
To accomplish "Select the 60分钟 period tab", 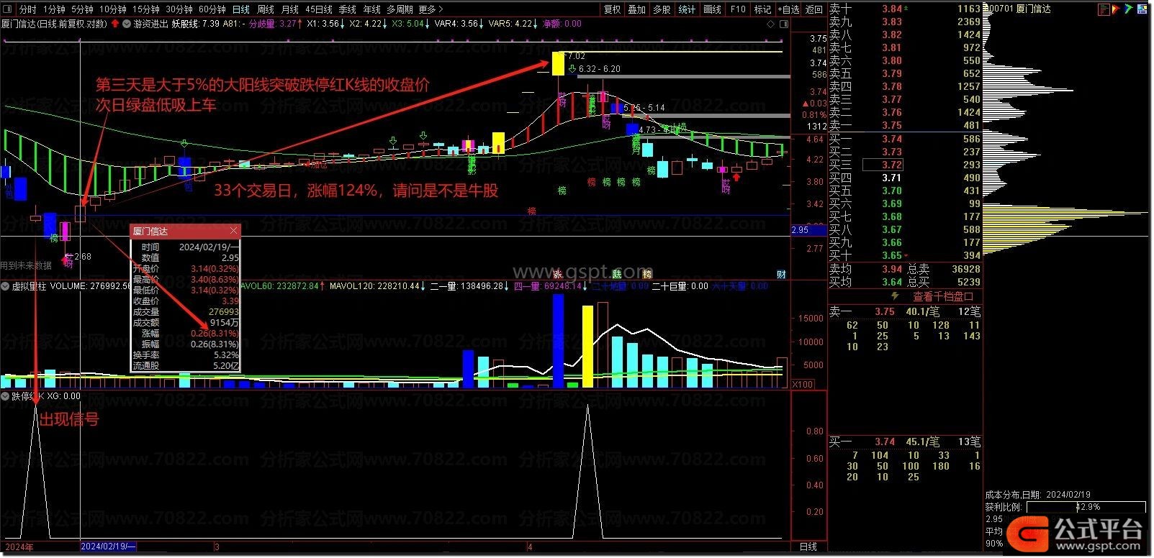I will tap(212, 9).
